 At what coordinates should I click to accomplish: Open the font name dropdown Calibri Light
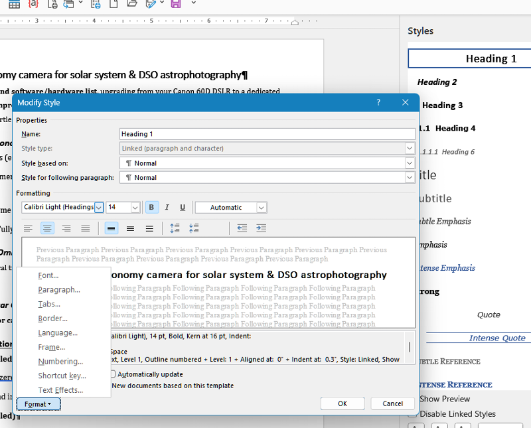[x=98, y=207]
